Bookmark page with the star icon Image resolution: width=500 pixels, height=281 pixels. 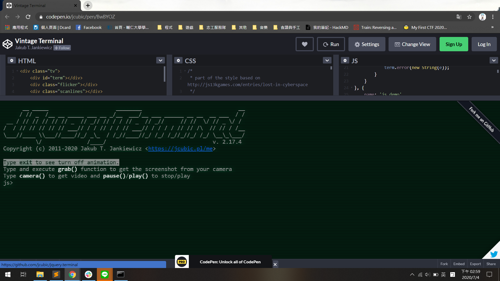point(469,17)
